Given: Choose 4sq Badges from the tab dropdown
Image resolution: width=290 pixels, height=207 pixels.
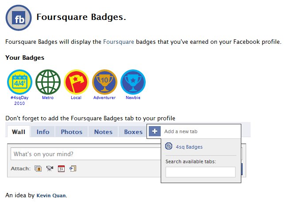Looking at the screenshot, I should tap(189, 147).
